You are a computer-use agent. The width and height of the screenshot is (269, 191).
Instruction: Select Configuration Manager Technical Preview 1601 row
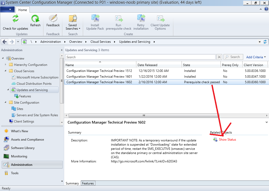tap(166, 77)
